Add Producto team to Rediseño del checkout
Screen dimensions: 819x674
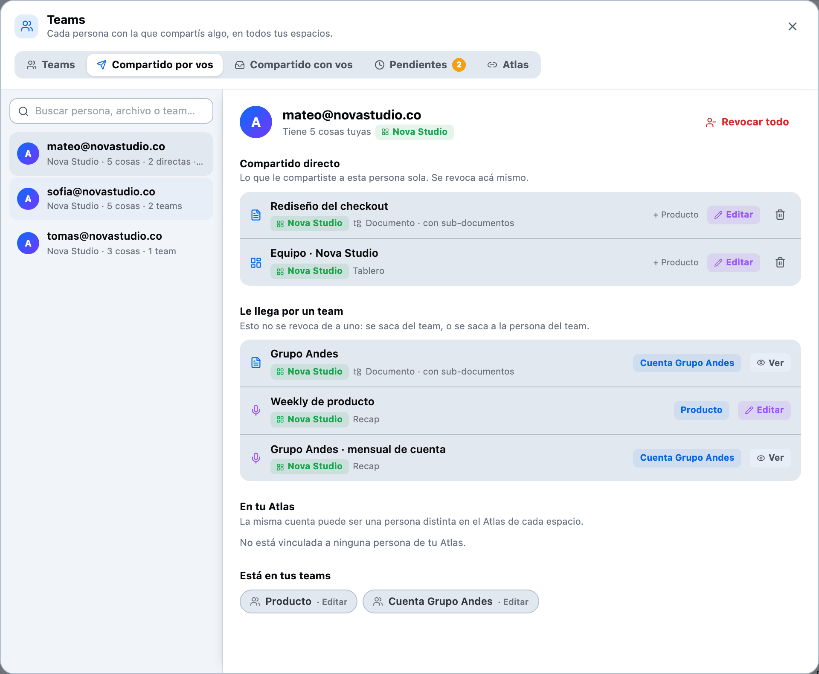[x=676, y=215]
